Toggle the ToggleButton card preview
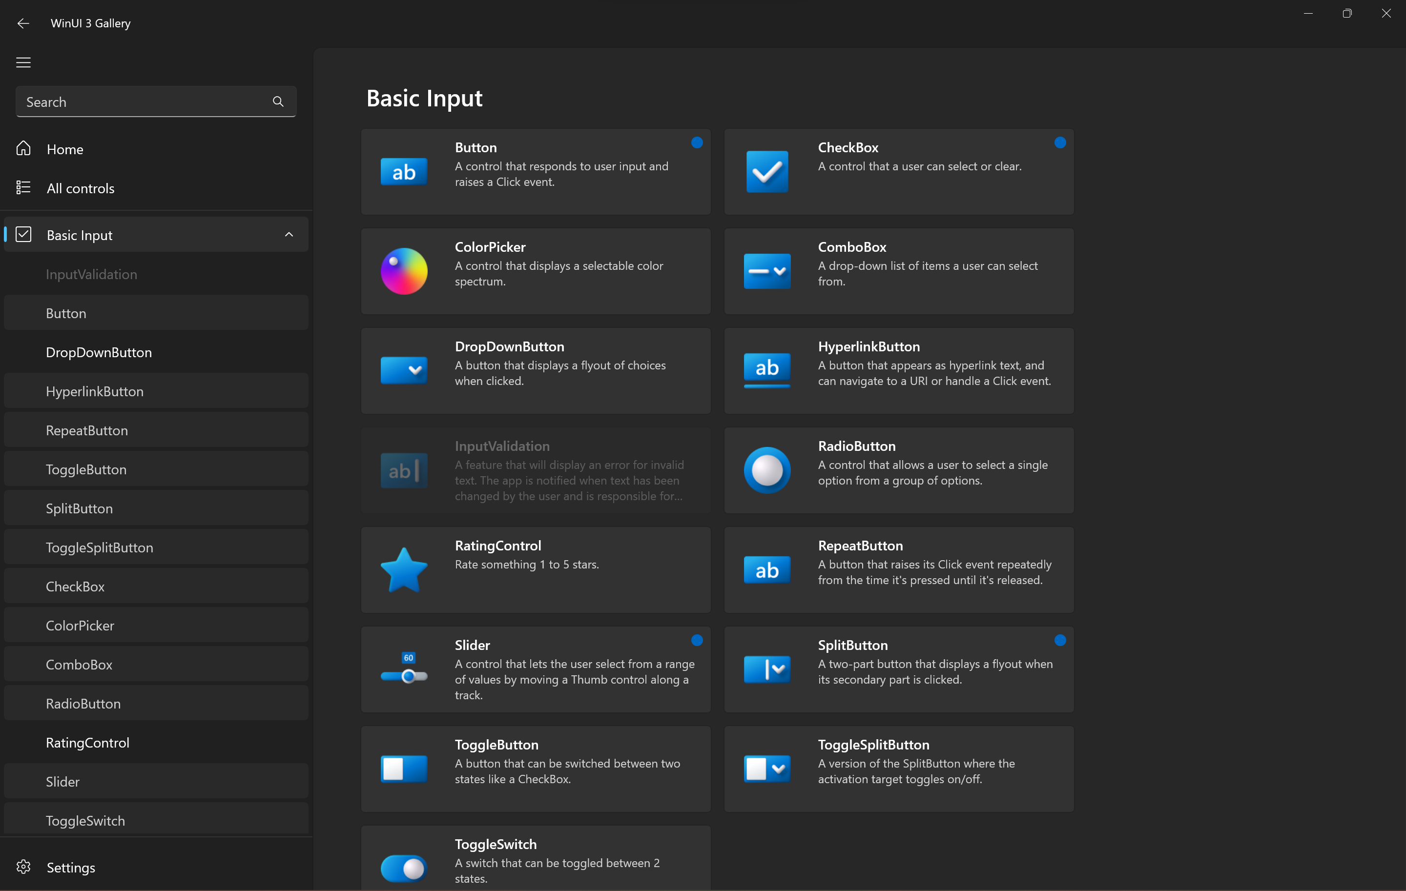 403,769
